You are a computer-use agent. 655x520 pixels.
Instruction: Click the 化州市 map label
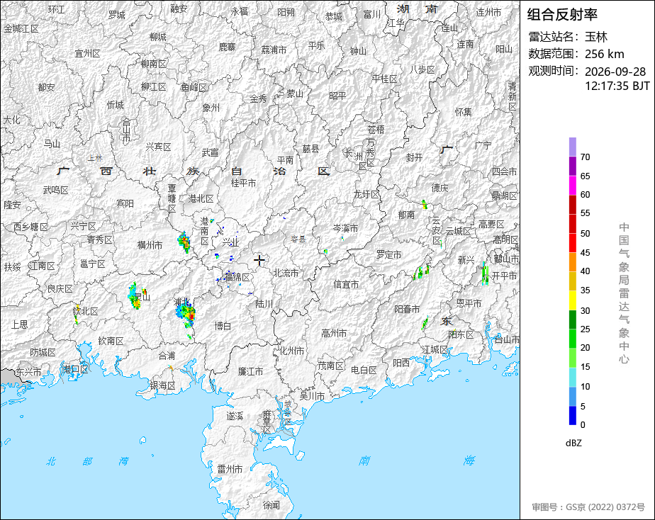point(291,351)
